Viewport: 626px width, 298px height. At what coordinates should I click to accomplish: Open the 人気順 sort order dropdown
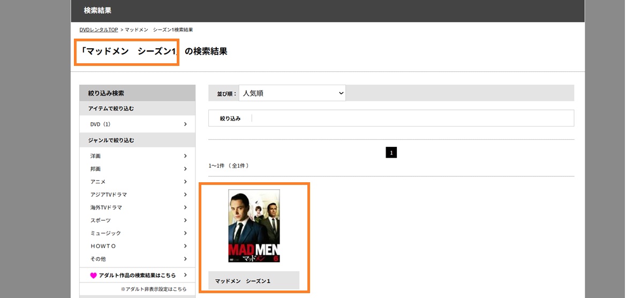[x=292, y=93]
